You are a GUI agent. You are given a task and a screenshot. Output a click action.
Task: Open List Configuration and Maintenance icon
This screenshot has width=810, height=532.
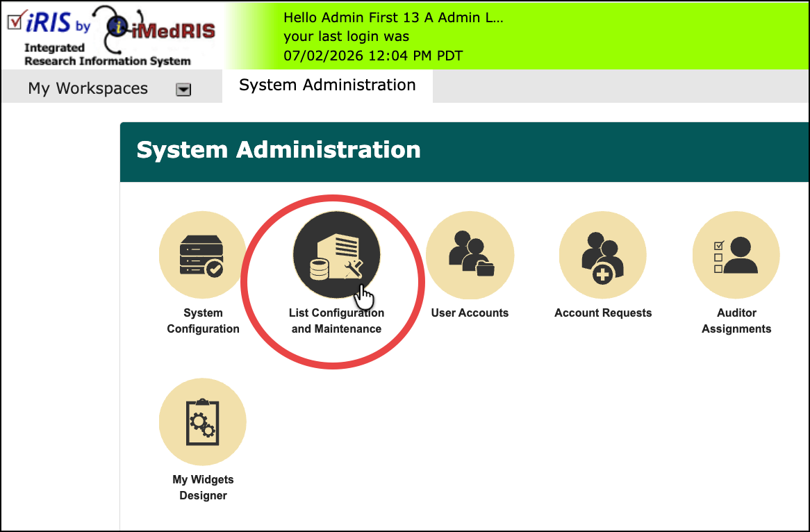coord(336,255)
